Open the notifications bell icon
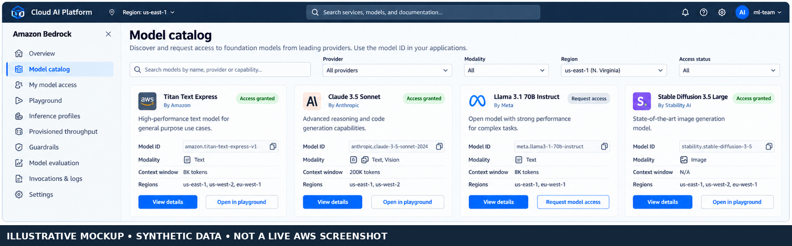This screenshot has width=792, height=246. point(685,12)
